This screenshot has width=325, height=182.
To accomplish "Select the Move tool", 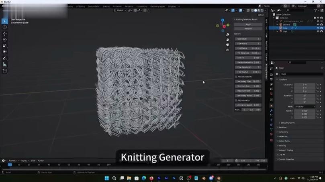I will coord(4,34).
